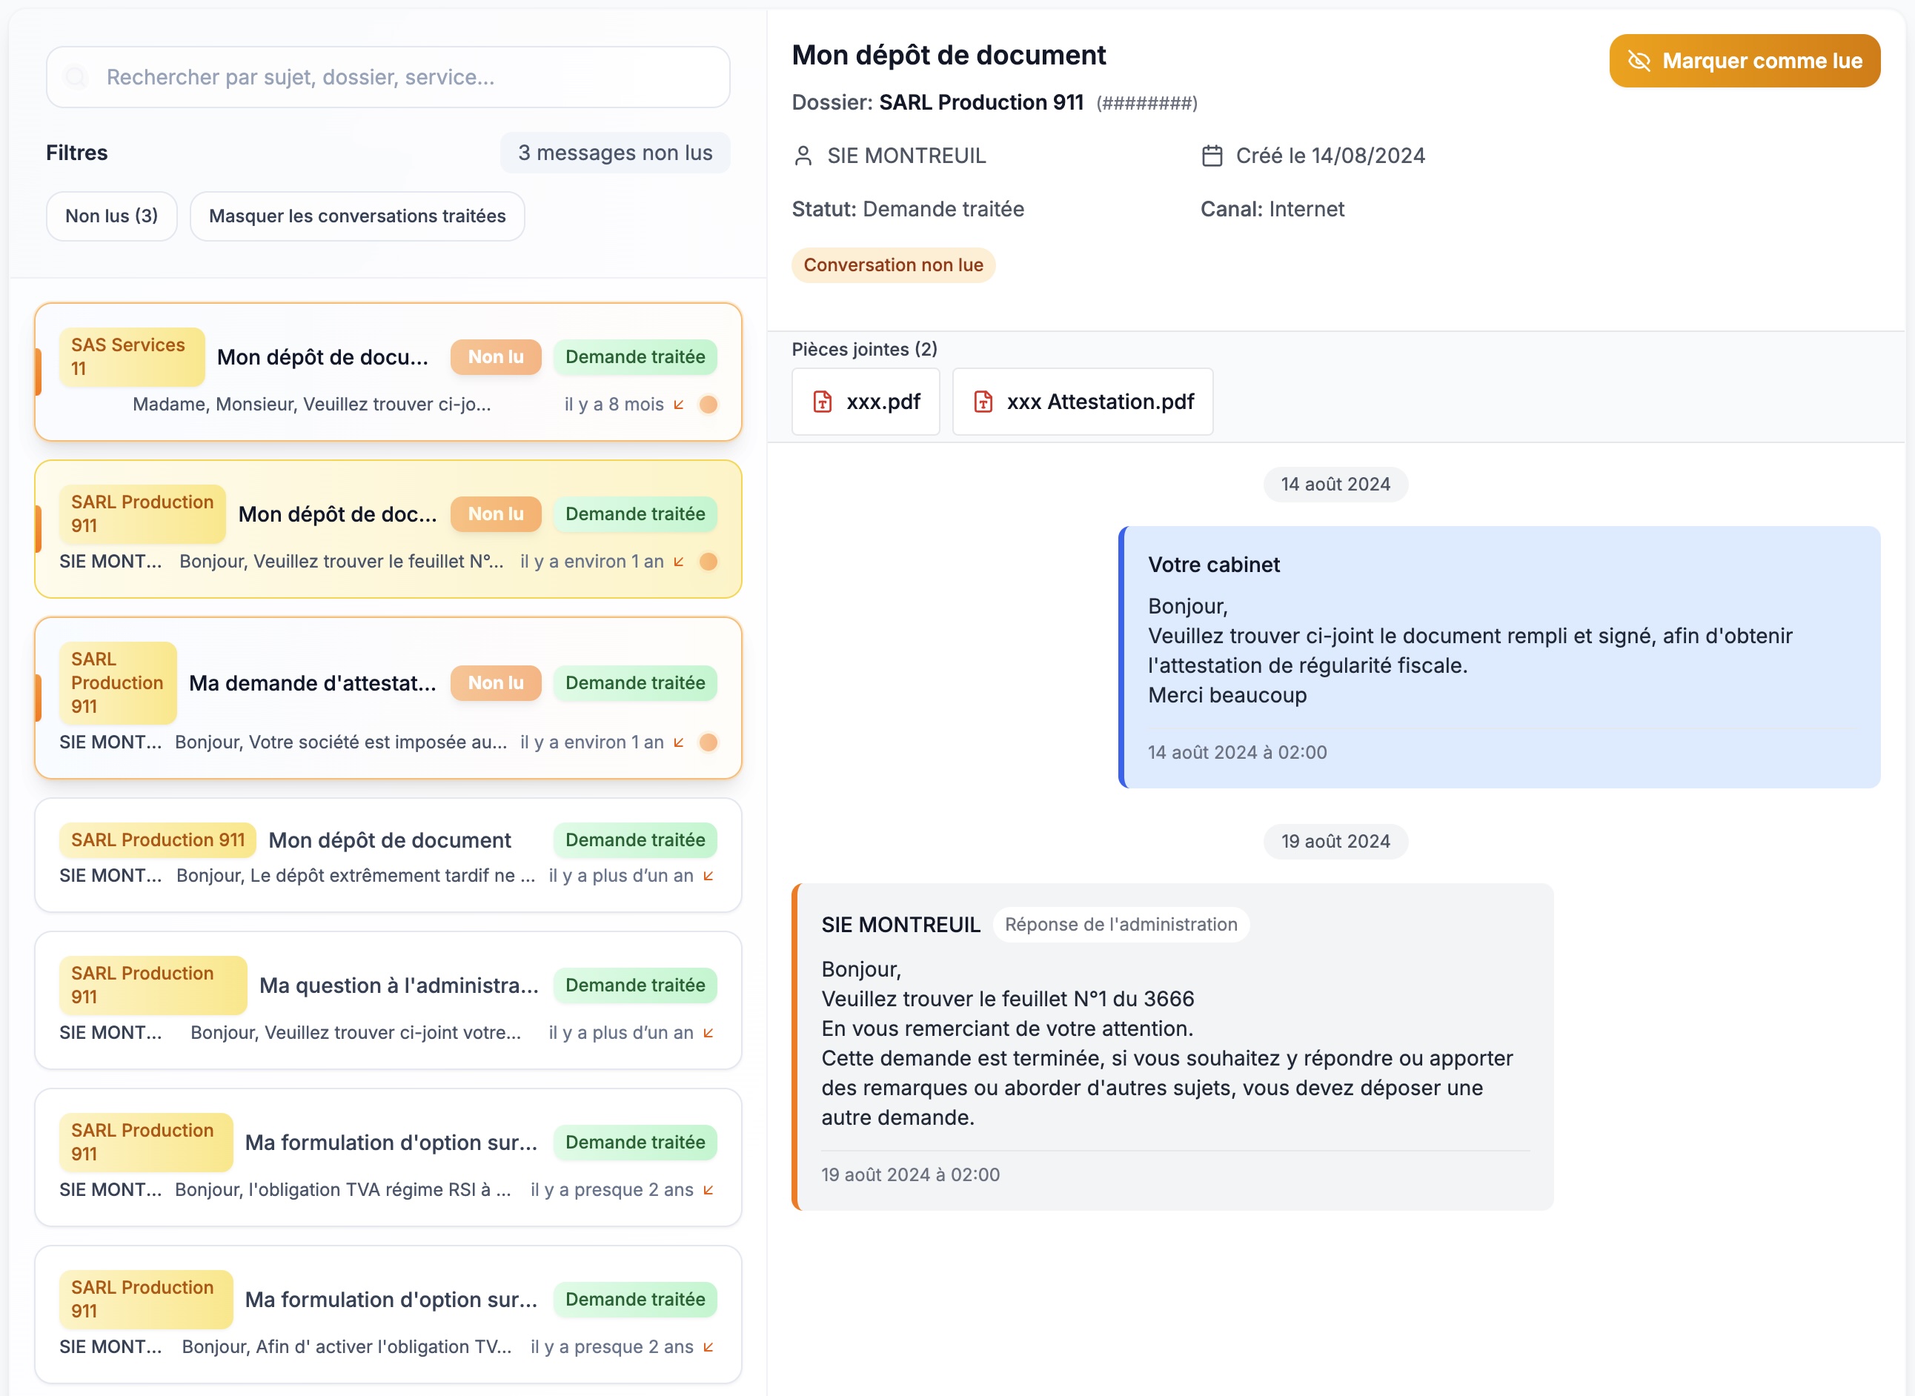The width and height of the screenshot is (1915, 1396).
Task: Enable the Non lus (3) filter
Action: click(x=110, y=216)
